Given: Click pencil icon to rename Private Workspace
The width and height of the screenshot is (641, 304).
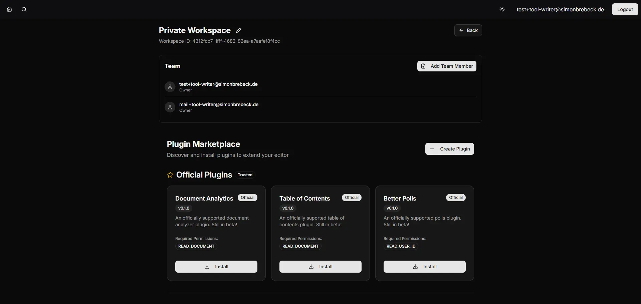Looking at the screenshot, I should (239, 30).
